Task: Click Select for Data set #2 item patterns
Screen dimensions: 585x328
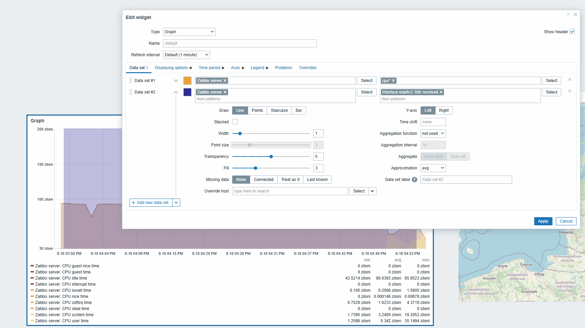Action: coord(551,92)
